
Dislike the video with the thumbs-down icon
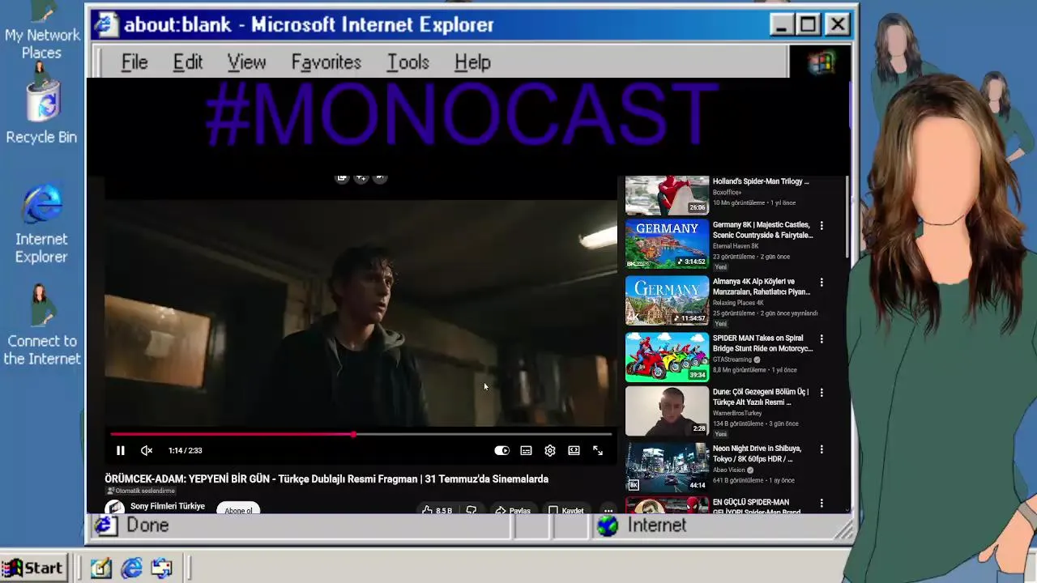click(x=471, y=510)
